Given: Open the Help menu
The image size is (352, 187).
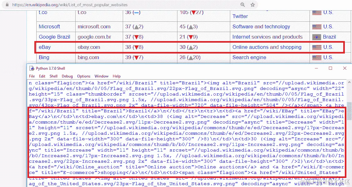Looking at the screenshot, I should click(117, 76).
